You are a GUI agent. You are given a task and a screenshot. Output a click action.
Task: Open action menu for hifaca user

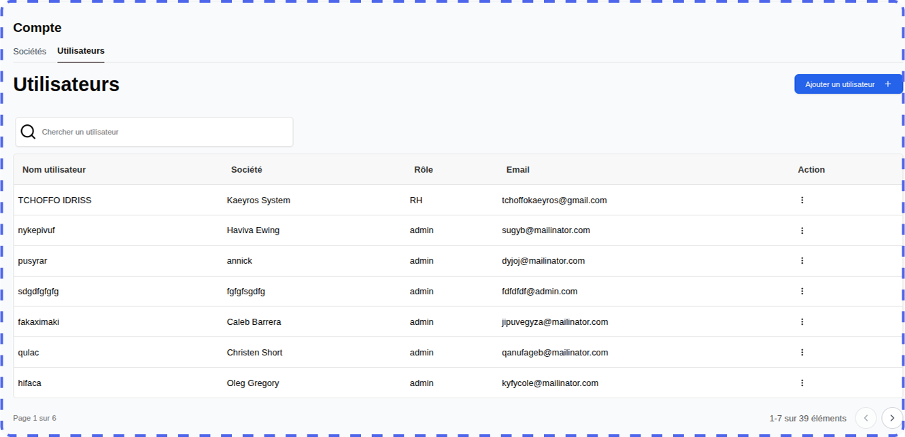click(x=802, y=383)
